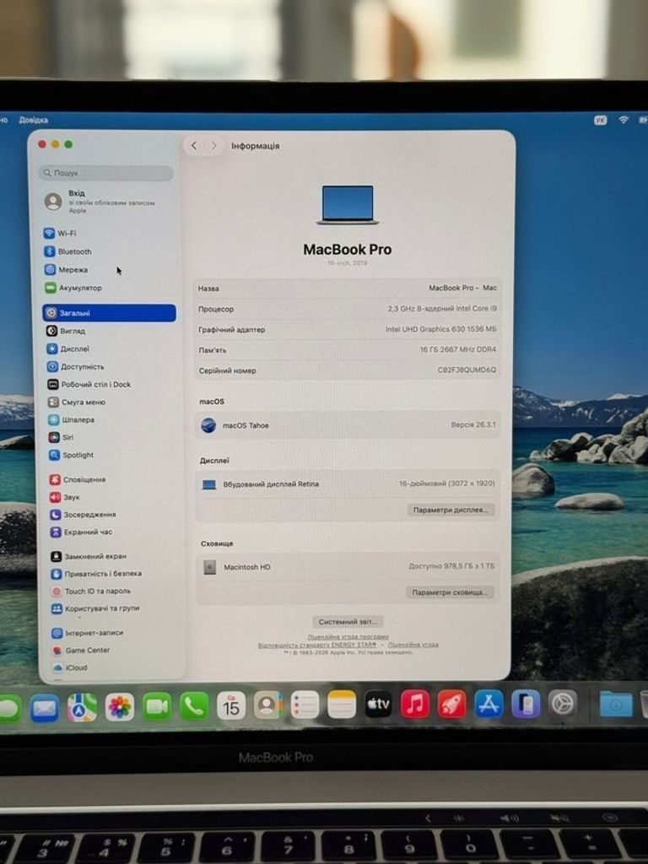This screenshot has width=648, height=864.
Task: Click the Назва computer name row
Action: click(347, 289)
